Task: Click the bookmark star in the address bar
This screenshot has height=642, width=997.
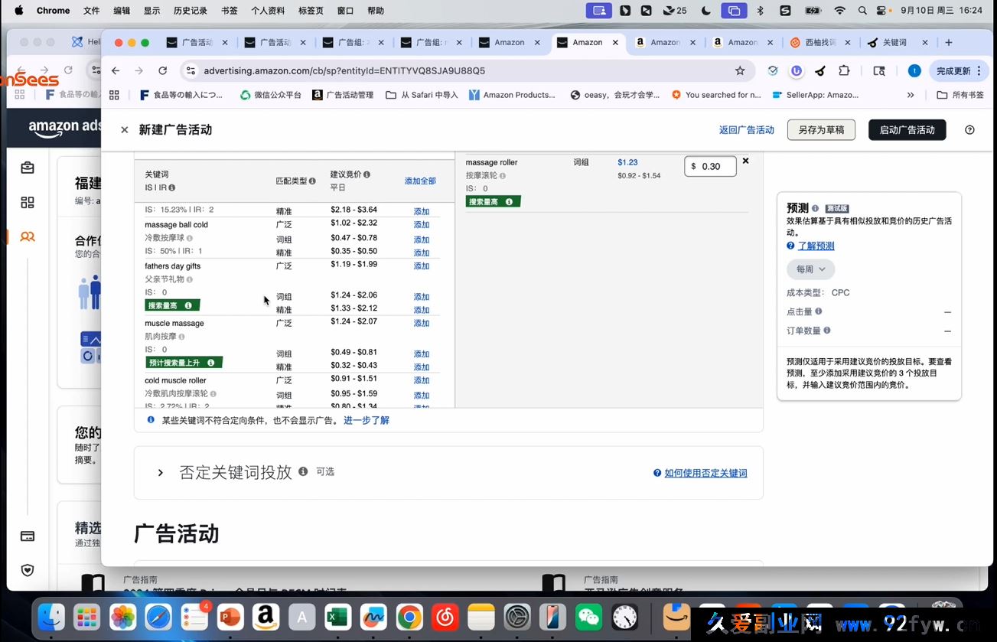Action: coord(740,69)
